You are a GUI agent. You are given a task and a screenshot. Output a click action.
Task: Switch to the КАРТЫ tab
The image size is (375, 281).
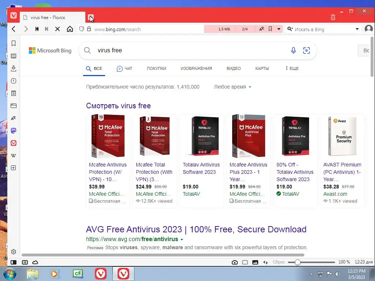pos(262,68)
